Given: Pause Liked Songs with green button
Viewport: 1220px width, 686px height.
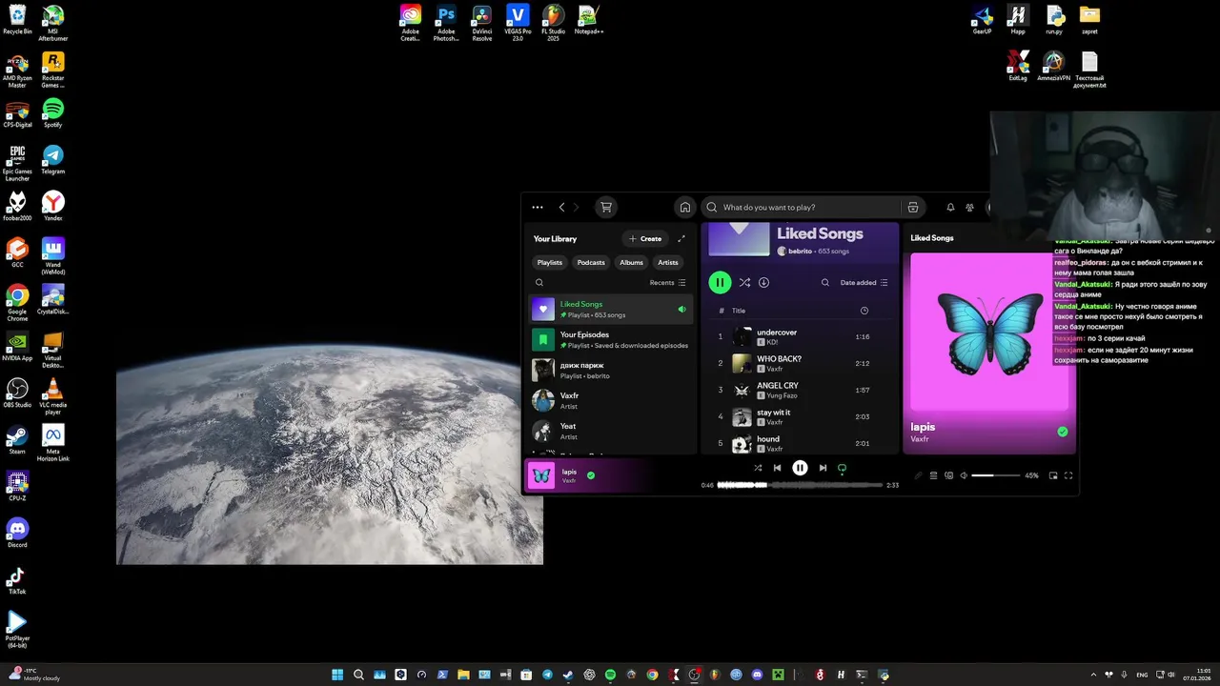Looking at the screenshot, I should [720, 282].
